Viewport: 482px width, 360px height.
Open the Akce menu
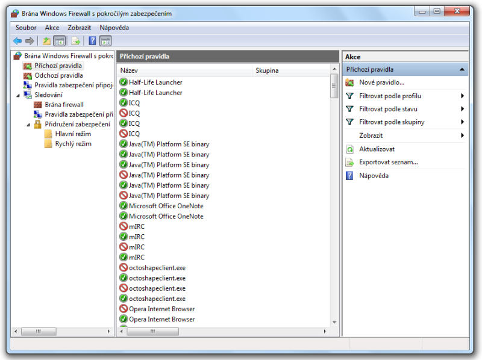pyautogui.click(x=52, y=28)
